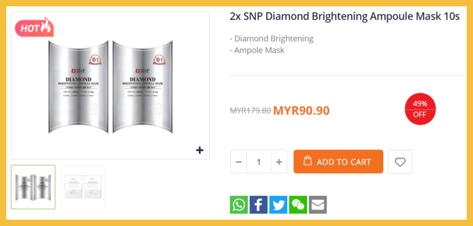Focus the quantity input field

point(259,162)
